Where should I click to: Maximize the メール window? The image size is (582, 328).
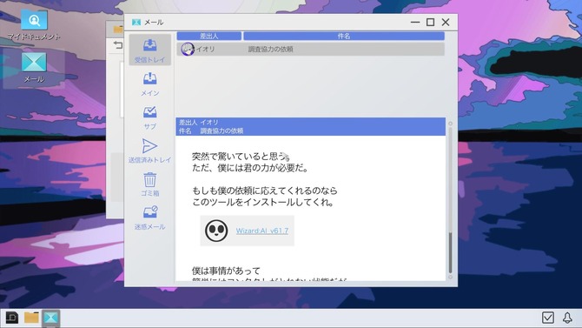tap(430, 23)
